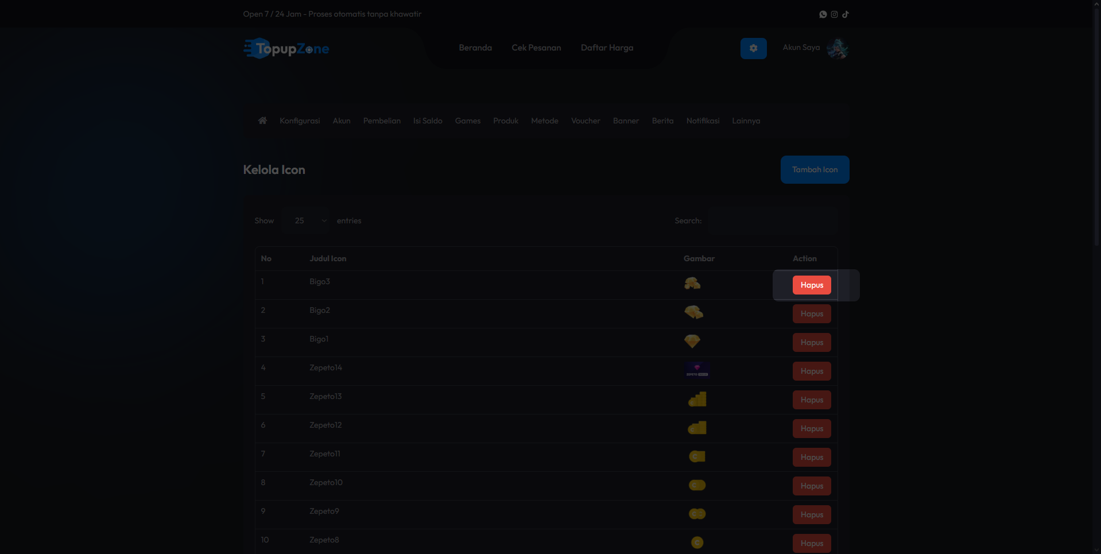Delete Zepeto14 with Hapus button
1101x554 pixels.
[x=812, y=371]
